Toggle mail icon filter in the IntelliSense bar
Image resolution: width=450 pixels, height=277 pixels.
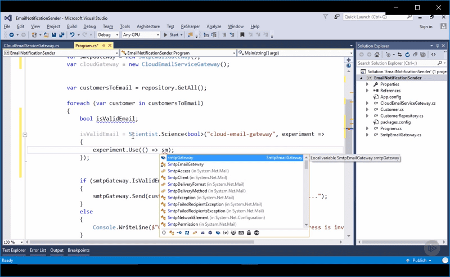coord(241,233)
